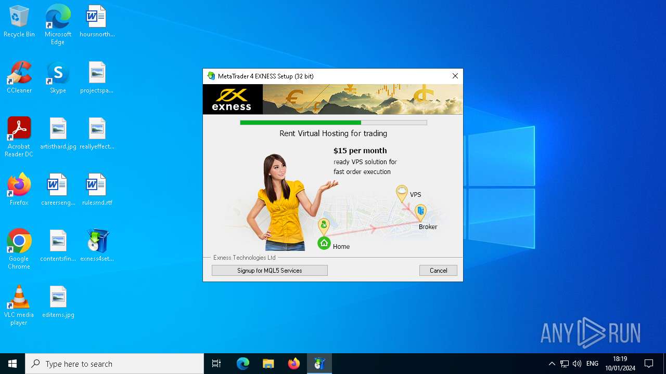Open the volume control tray icon

click(577, 364)
